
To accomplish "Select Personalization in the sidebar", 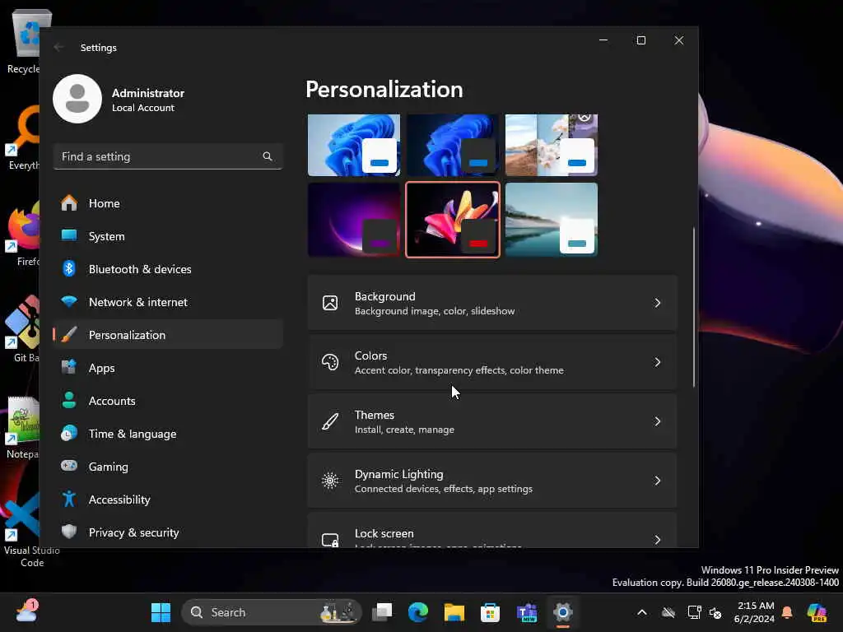I will coord(168,335).
